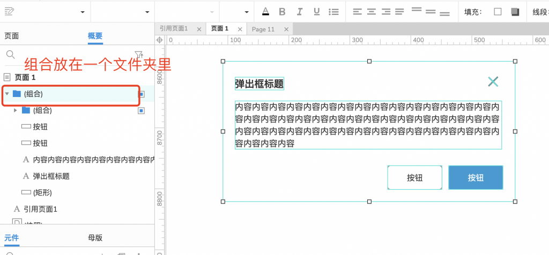Click the white outlined 按钮 on canvas

pos(414,178)
